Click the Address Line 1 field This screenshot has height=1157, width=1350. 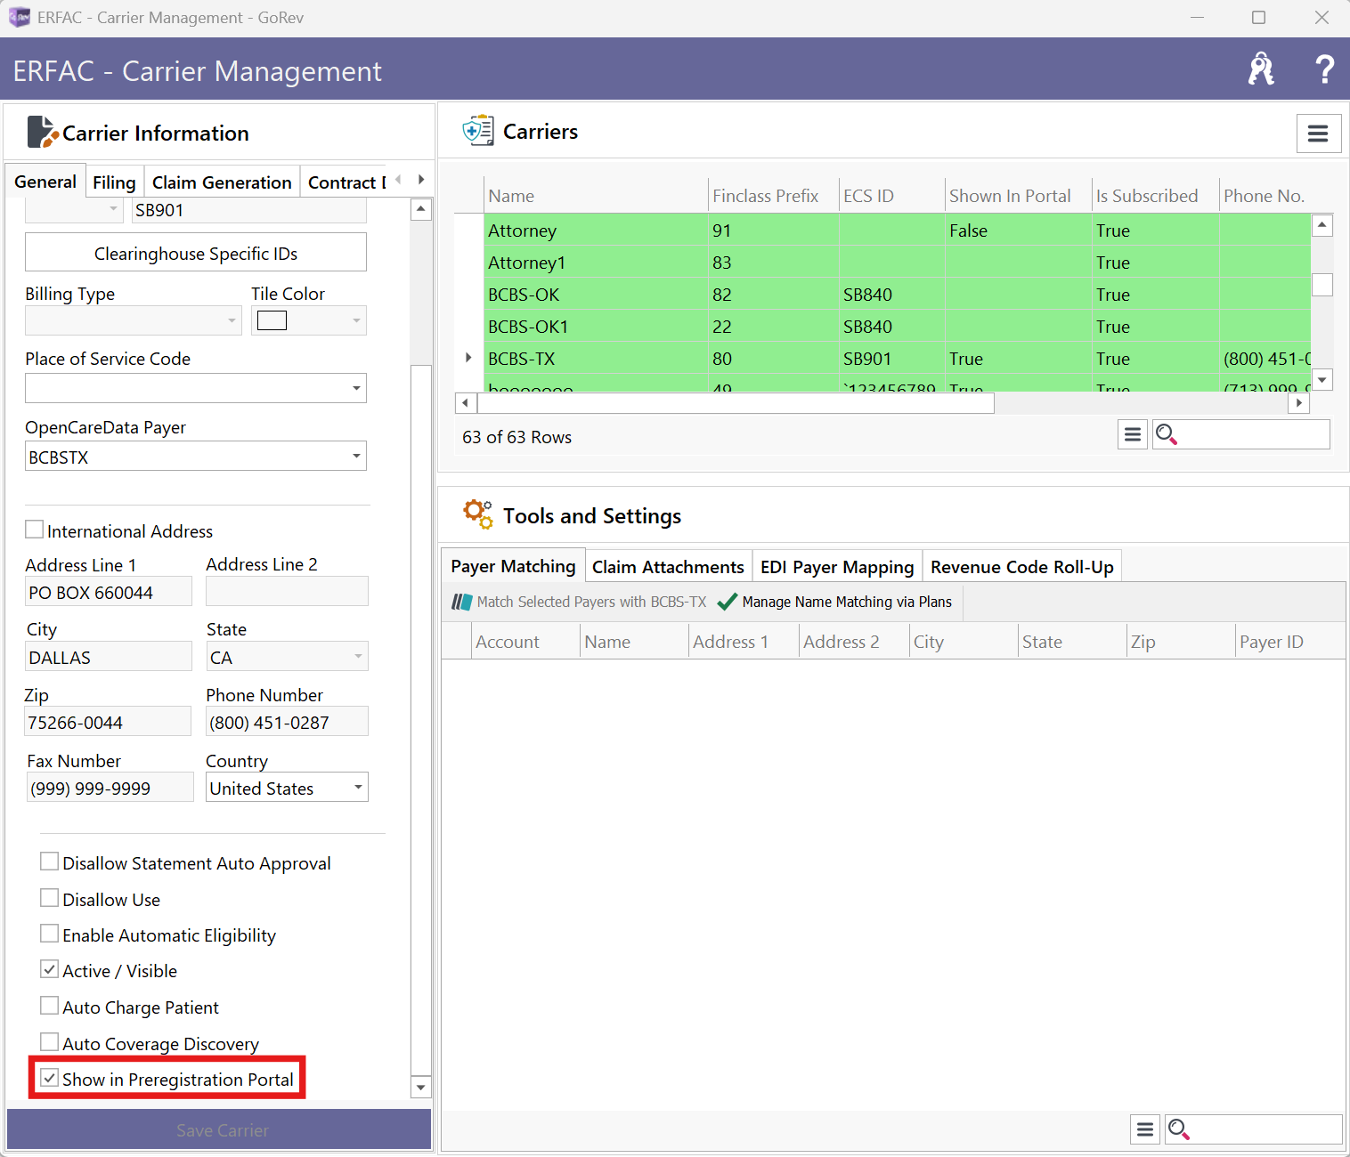pyautogui.click(x=108, y=592)
